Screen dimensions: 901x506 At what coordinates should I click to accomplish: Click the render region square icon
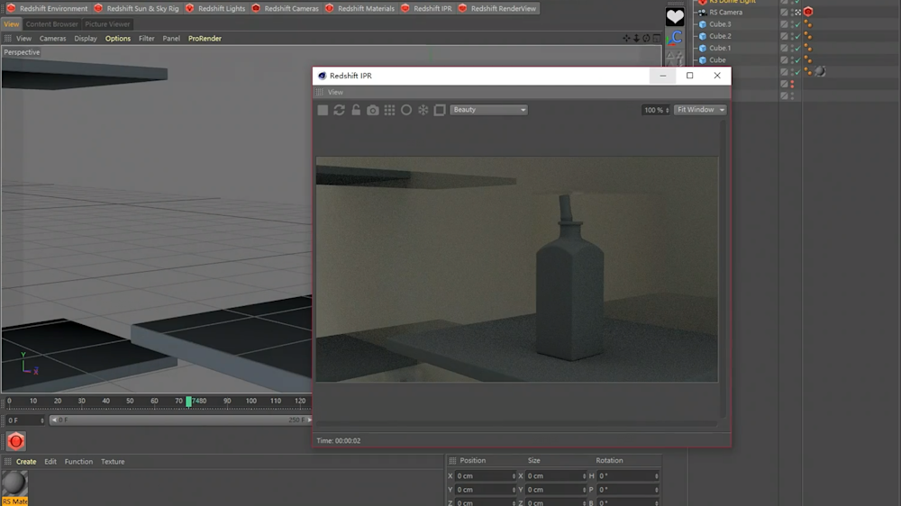440,110
